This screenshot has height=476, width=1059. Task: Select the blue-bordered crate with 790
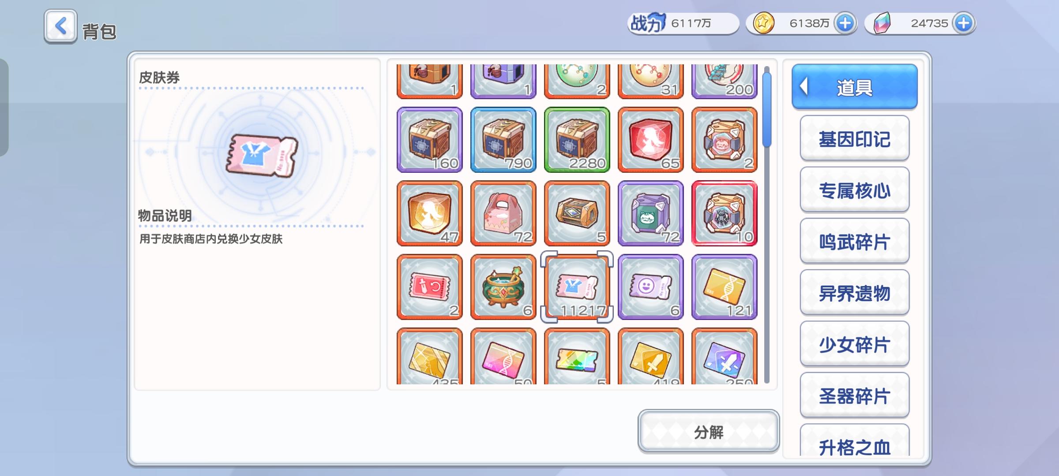point(503,140)
